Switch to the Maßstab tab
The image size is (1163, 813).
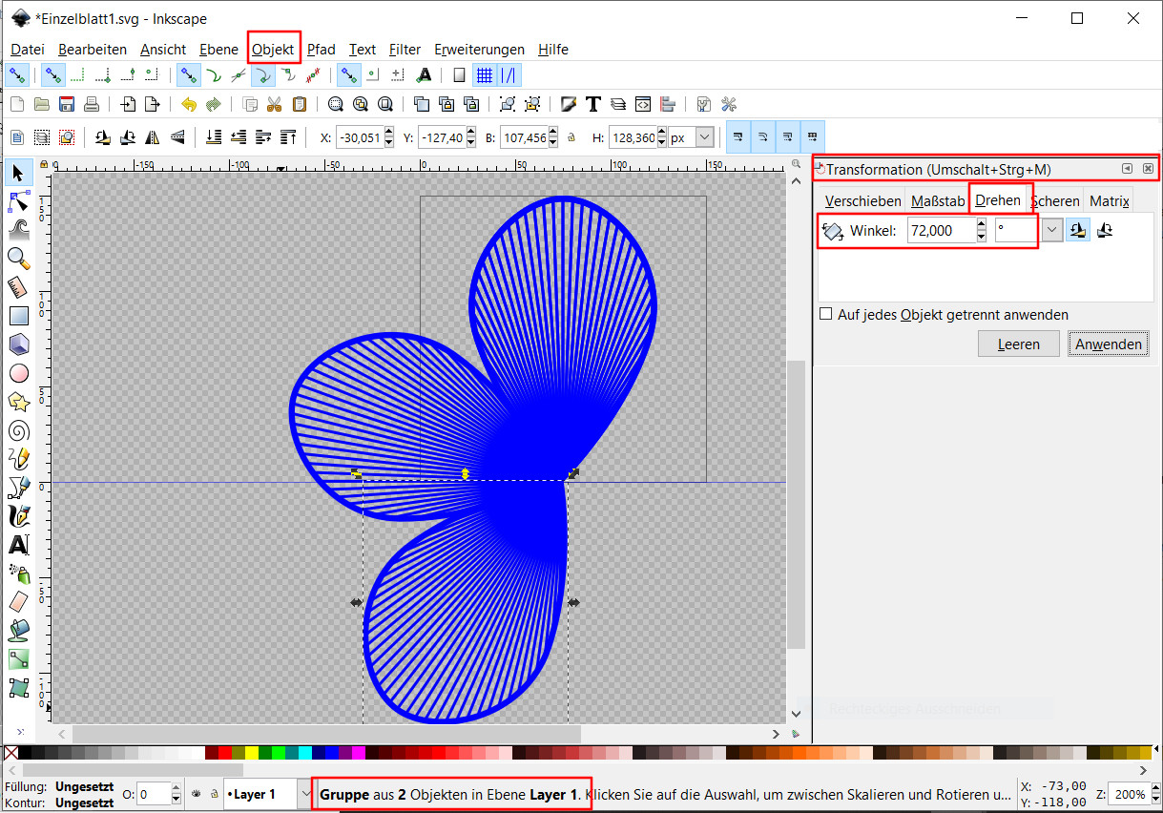tap(937, 201)
